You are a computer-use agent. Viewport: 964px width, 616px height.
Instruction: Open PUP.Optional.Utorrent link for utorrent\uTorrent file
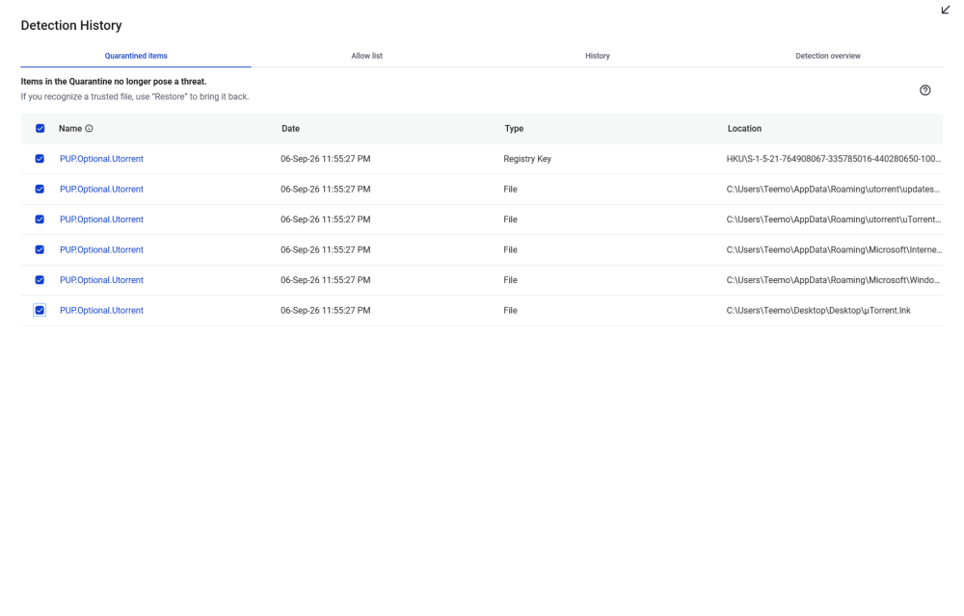pyautogui.click(x=101, y=219)
